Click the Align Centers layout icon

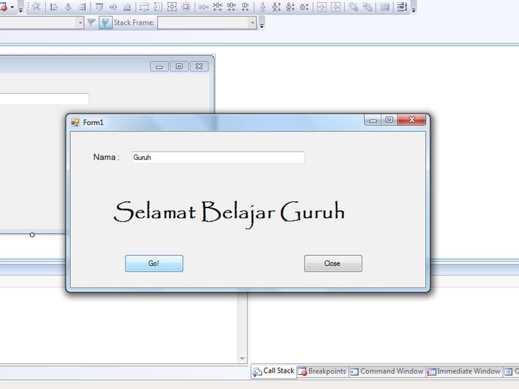coord(68,6)
